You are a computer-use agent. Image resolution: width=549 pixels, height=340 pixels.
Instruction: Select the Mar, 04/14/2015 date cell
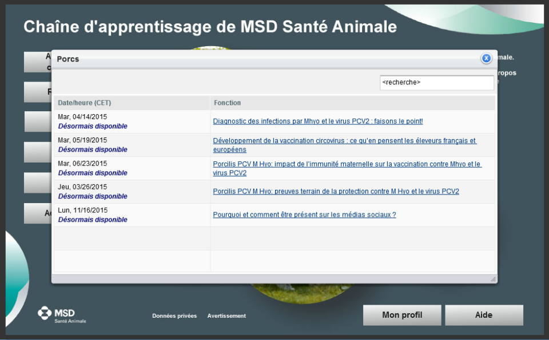point(132,122)
